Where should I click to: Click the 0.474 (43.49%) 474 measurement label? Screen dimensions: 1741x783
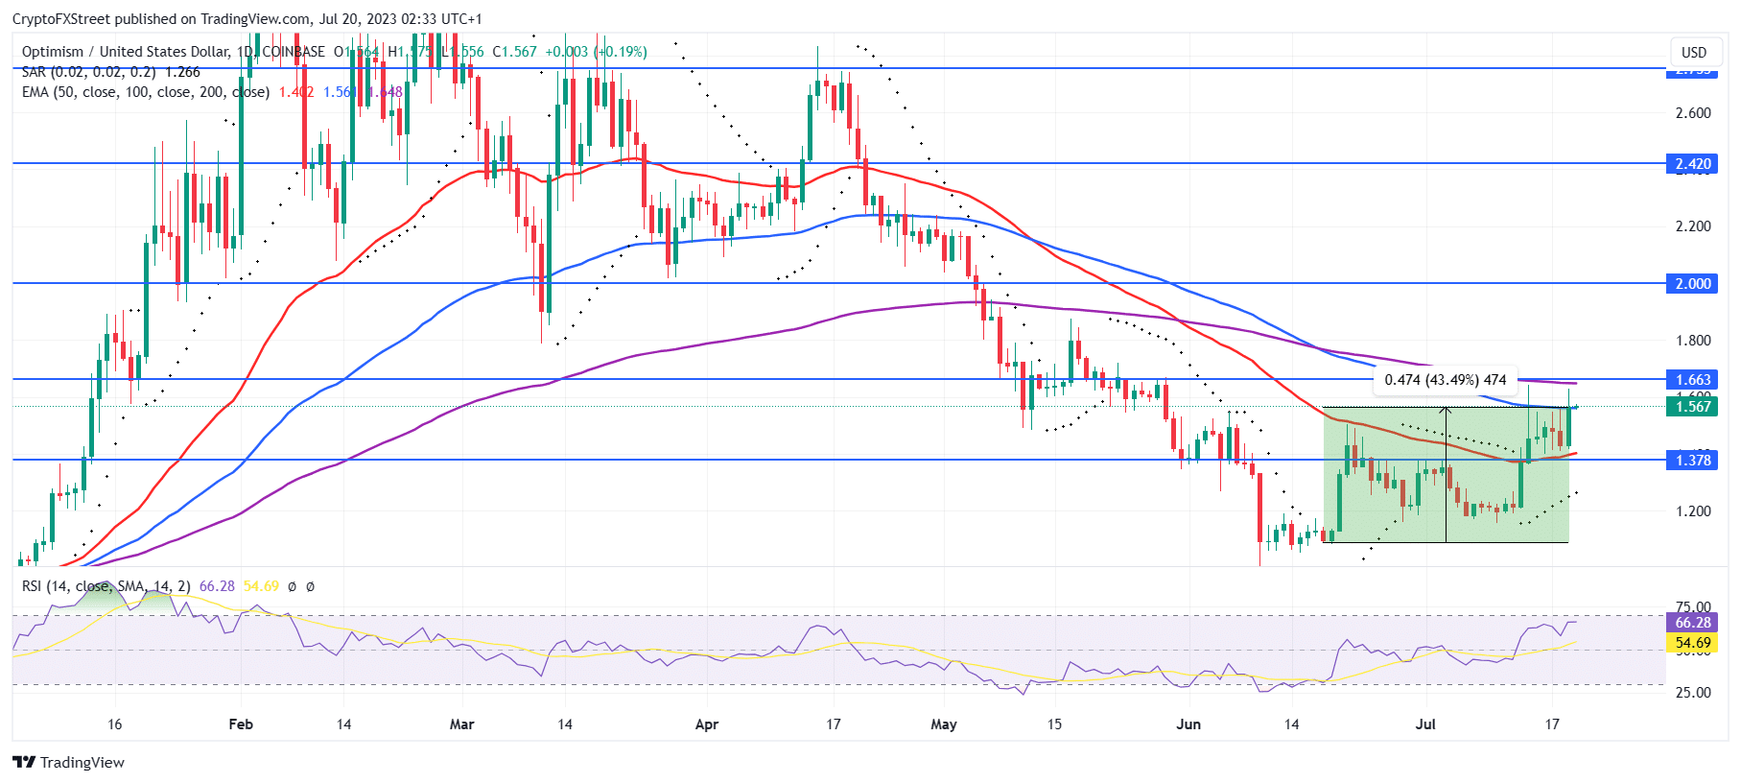coord(1446,379)
